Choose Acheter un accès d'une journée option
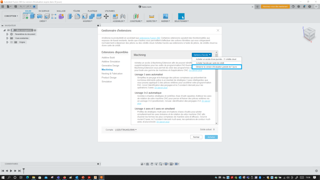 (217, 59)
